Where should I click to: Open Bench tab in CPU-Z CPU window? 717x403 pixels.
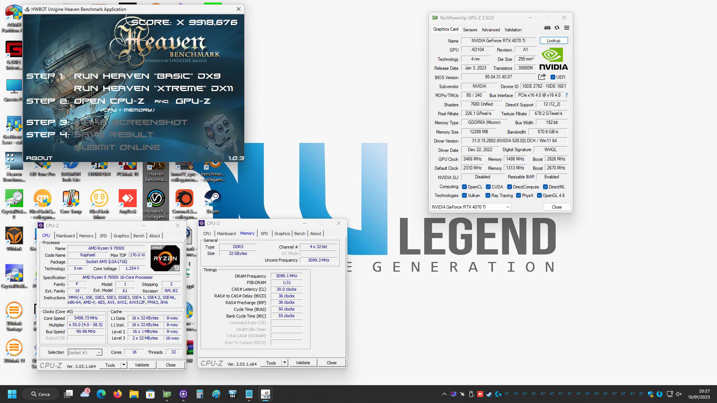[x=139, y=236]
